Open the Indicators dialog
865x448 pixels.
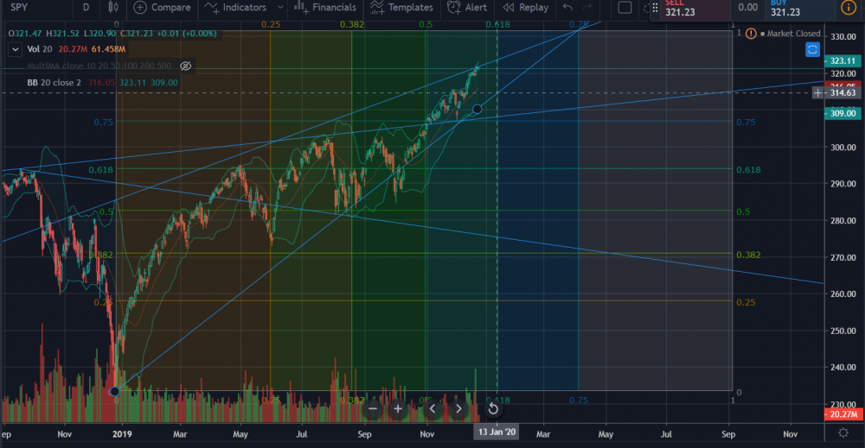click(x=235, y=8)
